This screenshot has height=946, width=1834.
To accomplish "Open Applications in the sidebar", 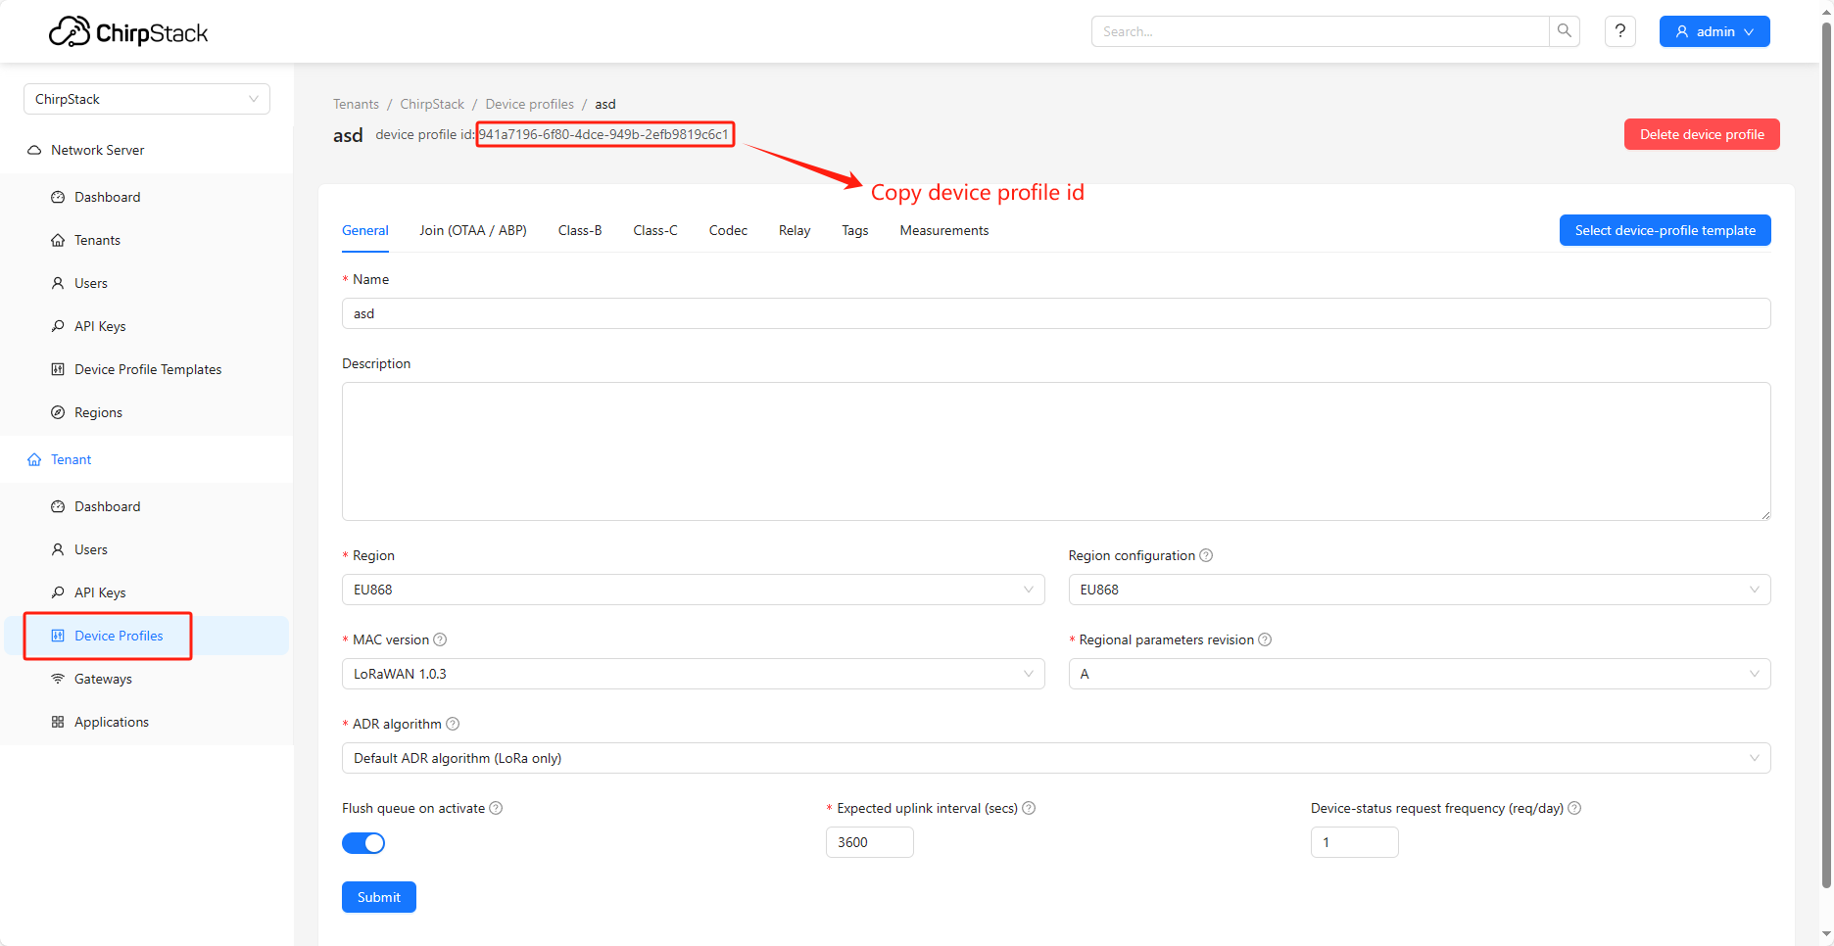I will [x=147, y=722].
